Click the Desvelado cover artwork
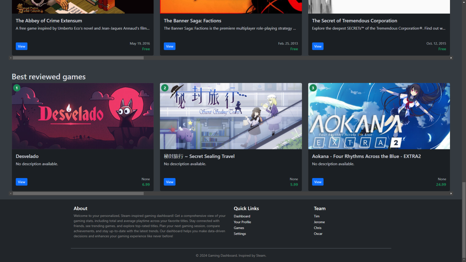This screenshot has height=262, width=466. pos(82,116)
